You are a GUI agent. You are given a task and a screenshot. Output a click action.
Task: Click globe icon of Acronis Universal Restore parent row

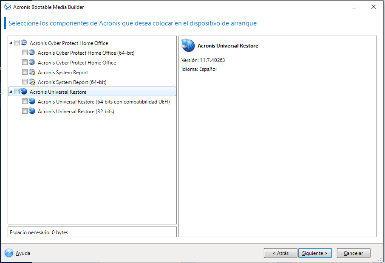pos(24,92)
